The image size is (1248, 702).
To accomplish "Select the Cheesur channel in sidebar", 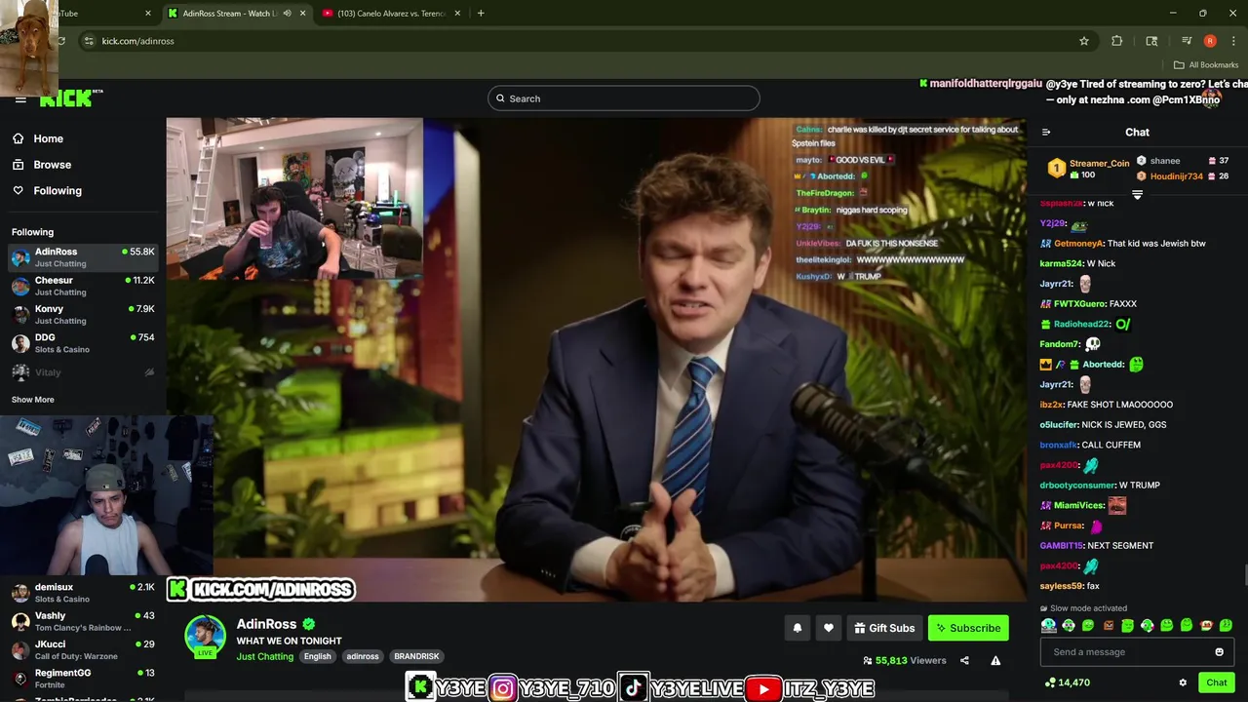I will pos(83,286).
